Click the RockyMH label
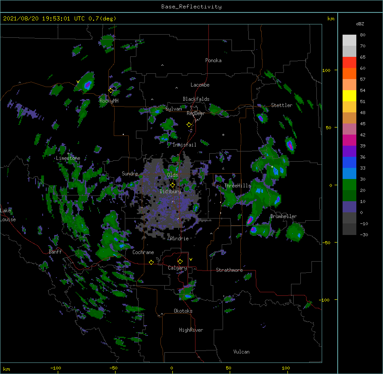Screen dimensions: 383x374 point(109,101)
